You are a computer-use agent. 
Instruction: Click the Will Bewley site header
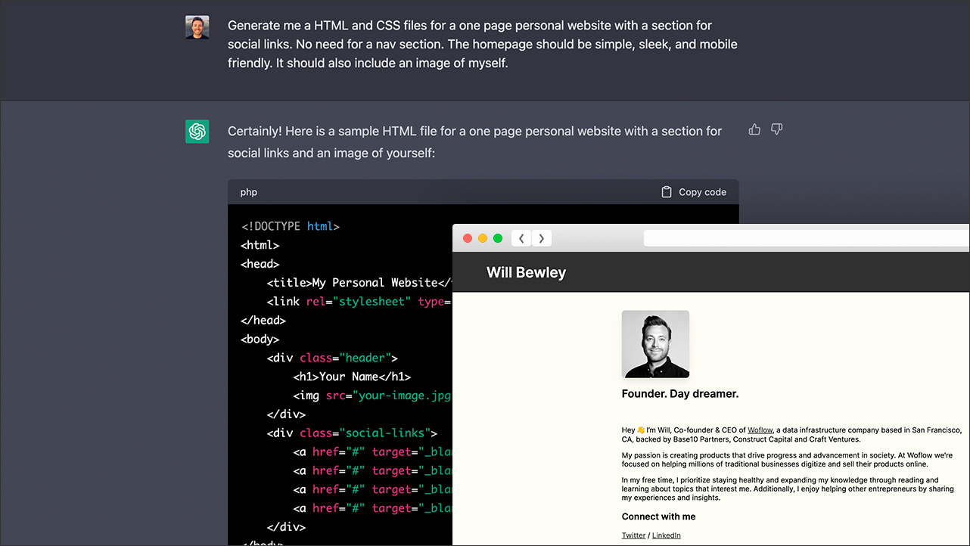(526, 272)
